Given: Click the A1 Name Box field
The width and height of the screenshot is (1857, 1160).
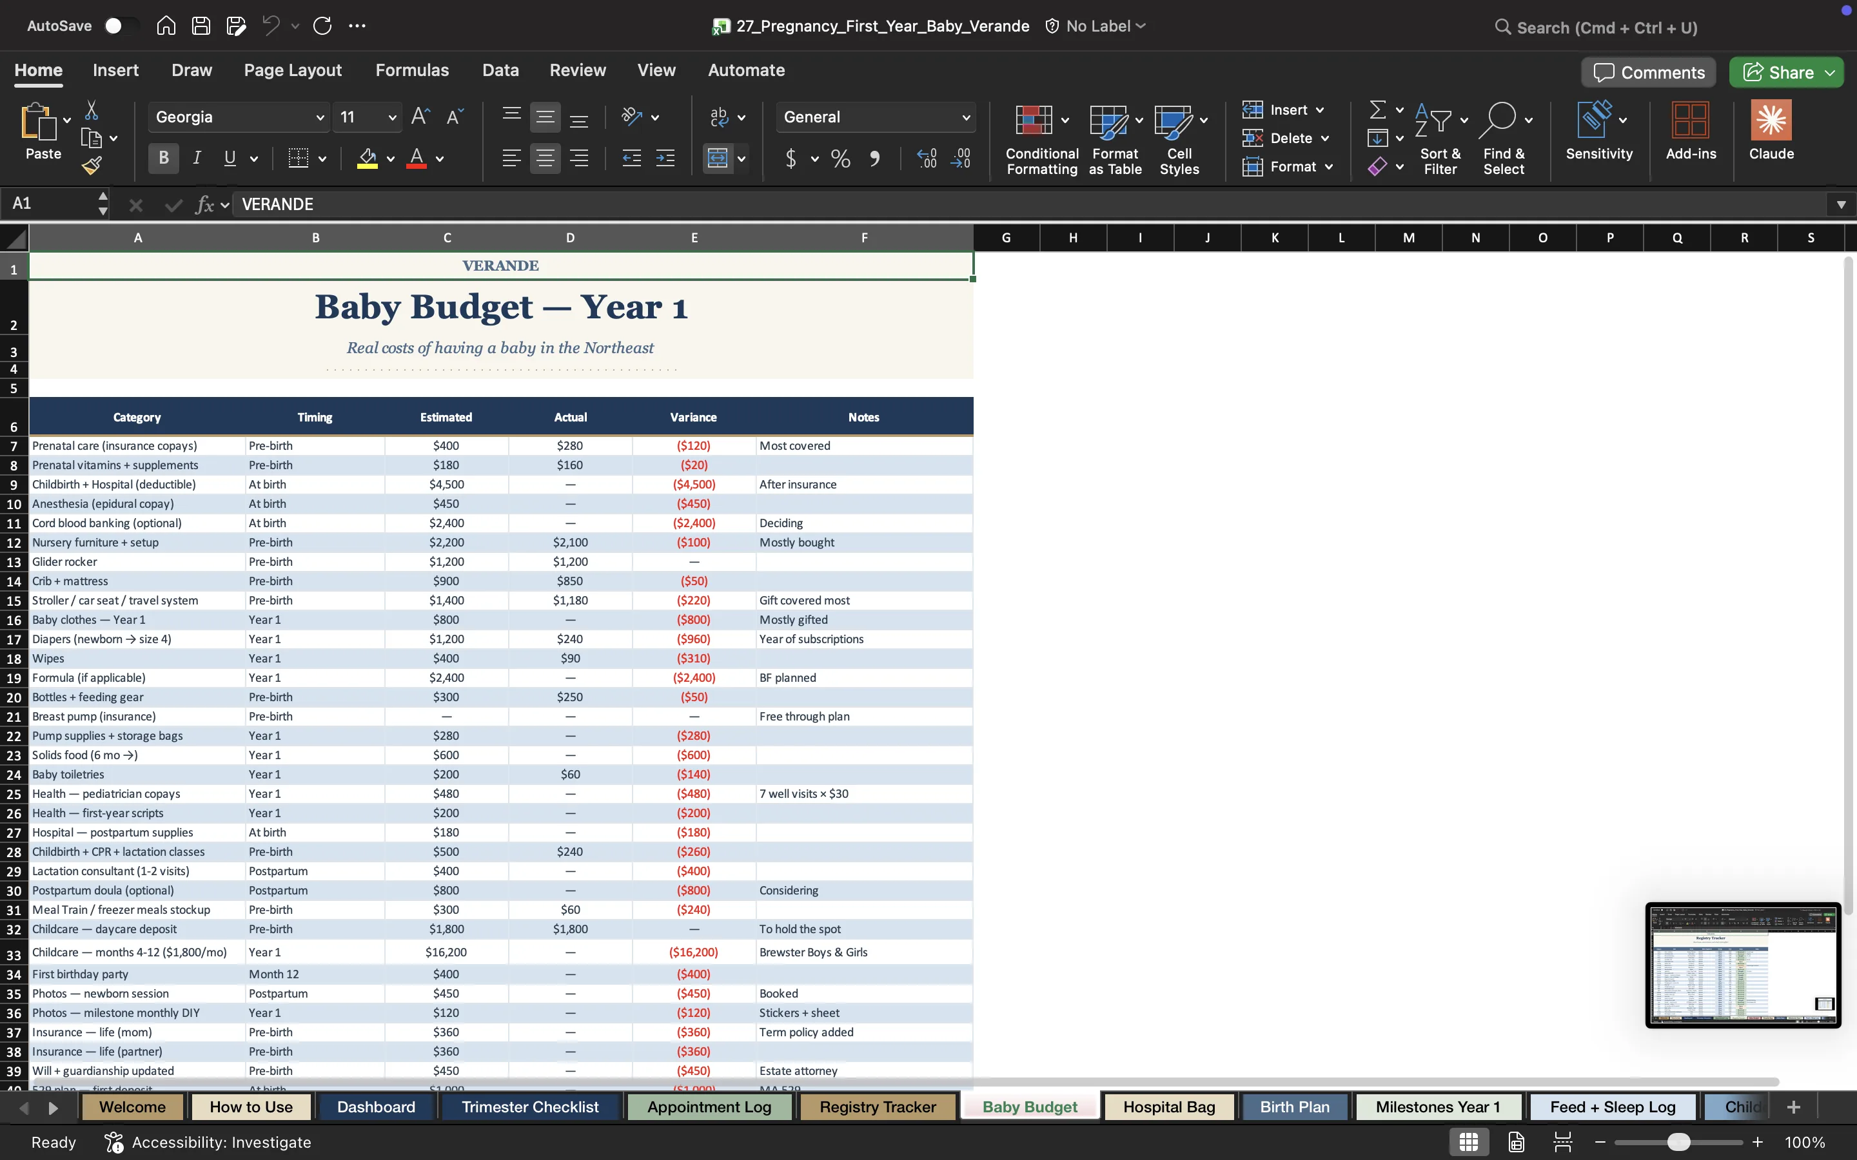Looking at the screenshot, I should pyautogui.click(x=54, y=204).
